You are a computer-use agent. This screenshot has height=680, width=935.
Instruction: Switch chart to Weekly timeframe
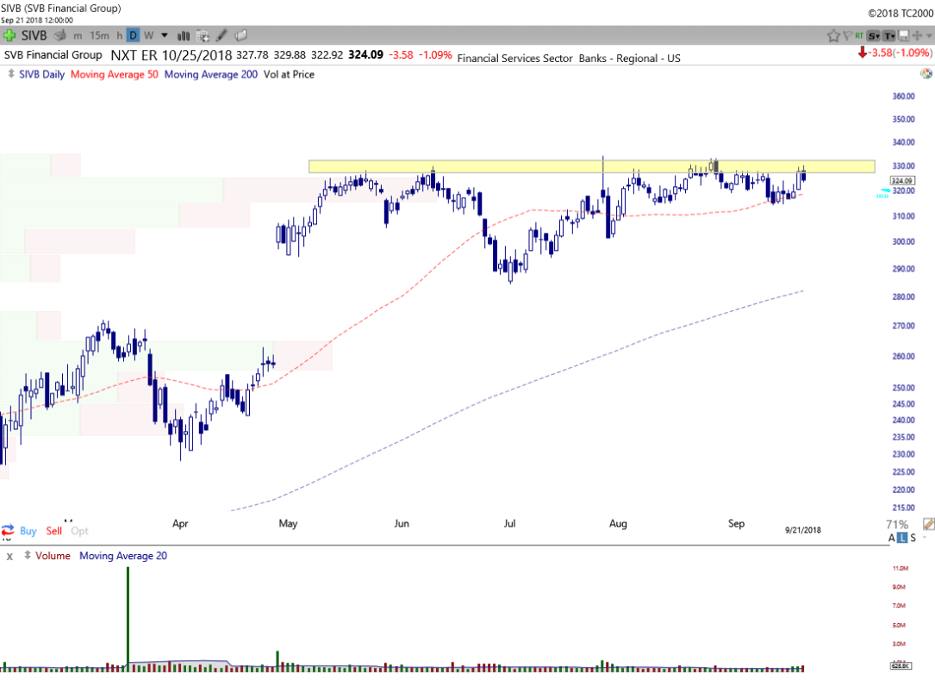click(x=148, y=35)
